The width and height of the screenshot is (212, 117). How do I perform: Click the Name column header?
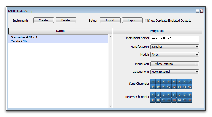(x=60, y=31)
